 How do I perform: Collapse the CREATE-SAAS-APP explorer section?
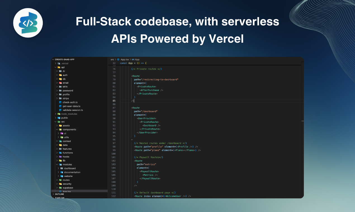coord(53,59)
